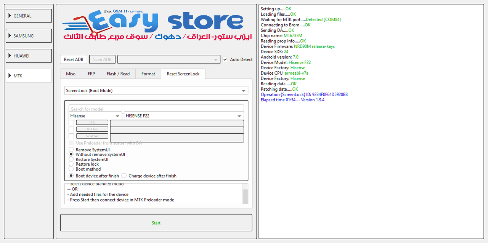Click the Easy Store logo banner

(156, 26)
